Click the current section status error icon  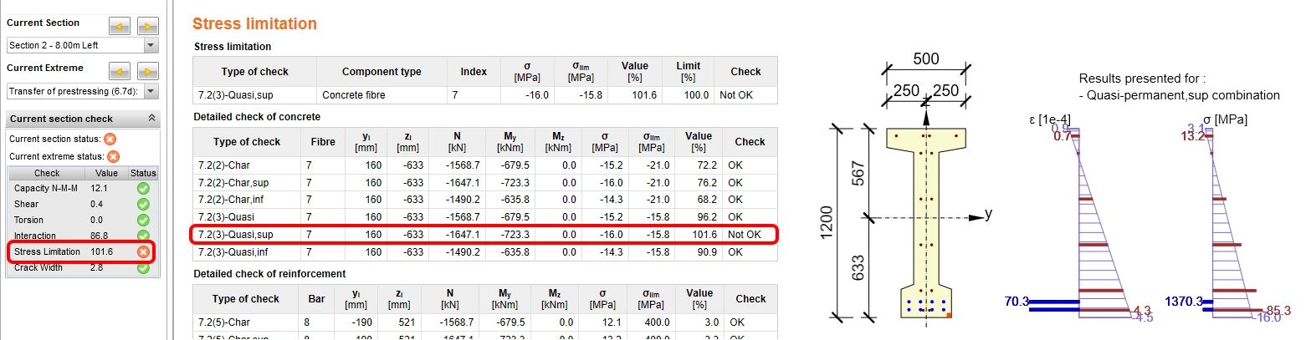110,139
